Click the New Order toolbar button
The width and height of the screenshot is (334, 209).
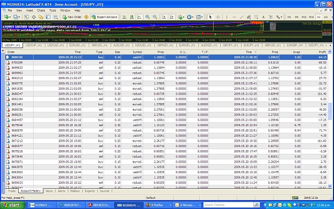point(72,17)
